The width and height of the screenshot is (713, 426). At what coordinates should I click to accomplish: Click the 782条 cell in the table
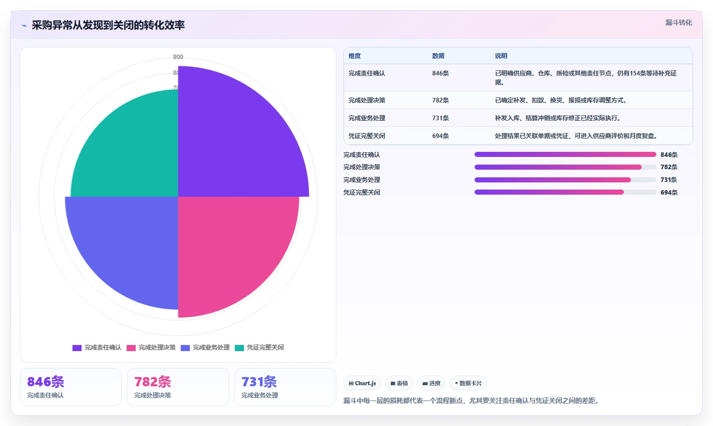(x=440, y=100)
